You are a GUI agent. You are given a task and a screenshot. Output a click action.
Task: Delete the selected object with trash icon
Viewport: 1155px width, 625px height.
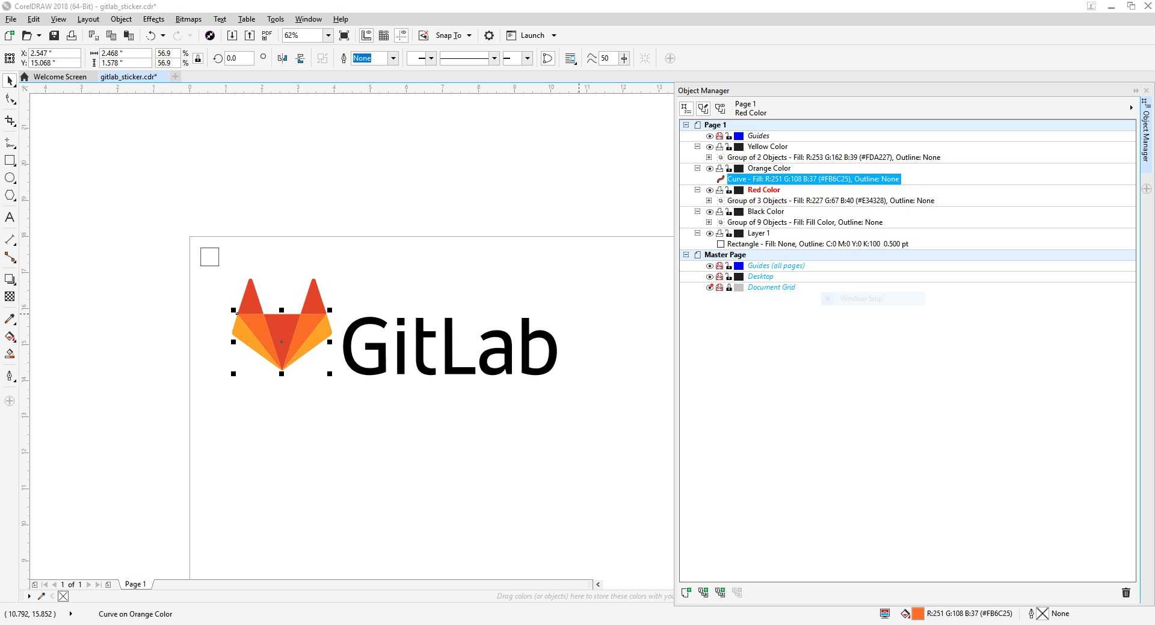(x=1126, y=593)
